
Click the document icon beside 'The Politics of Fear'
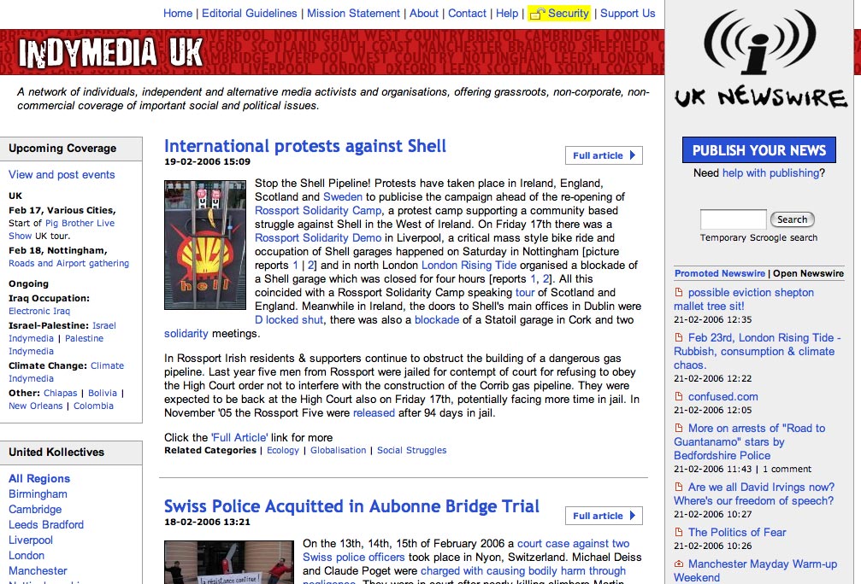click(679, 533)
